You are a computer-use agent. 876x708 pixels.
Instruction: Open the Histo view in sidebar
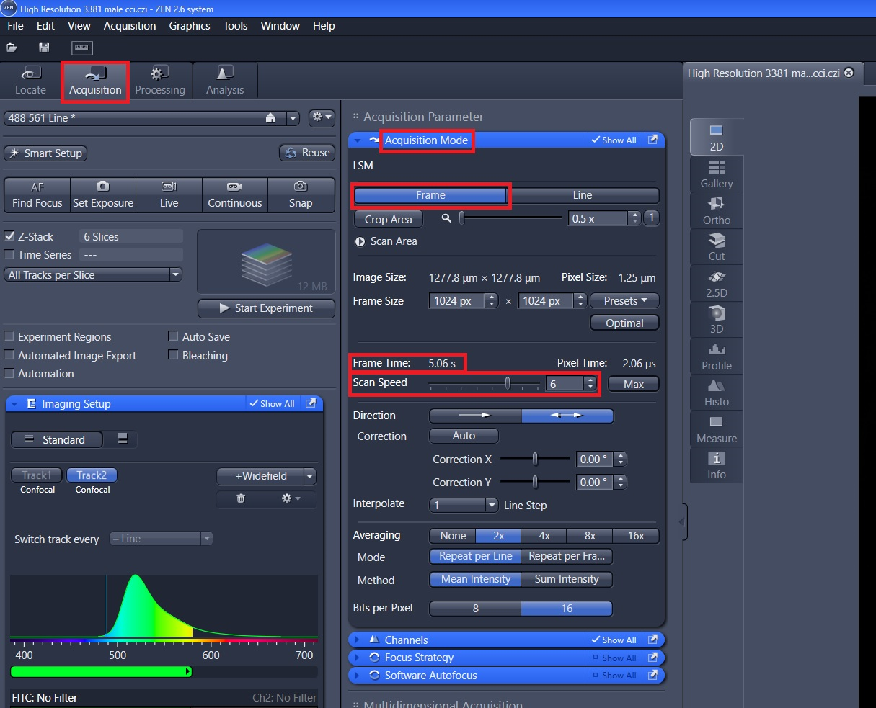(716, 393)
